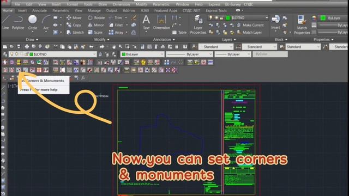This screenshot has height=196, width=349.
Task: Click the green ByLayer swatch in Properties panel
Action: click(323, 18)
